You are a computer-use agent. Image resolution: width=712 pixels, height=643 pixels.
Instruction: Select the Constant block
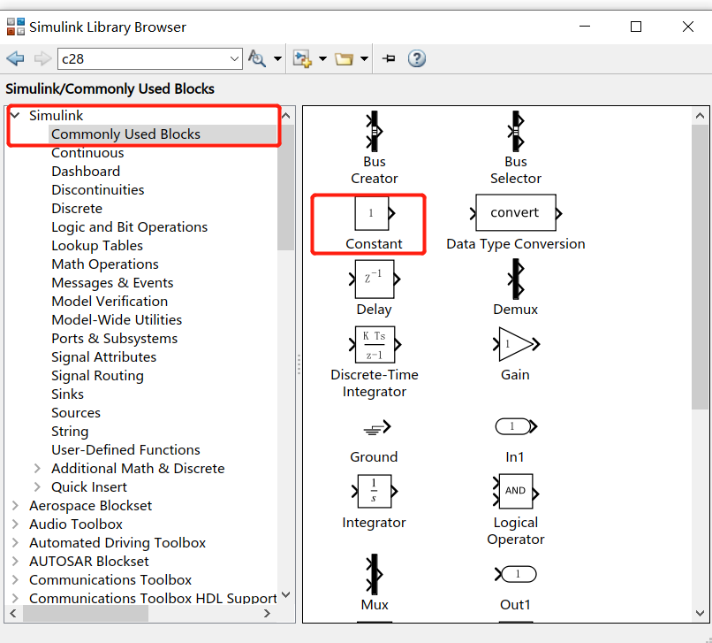tap(374, 223)
